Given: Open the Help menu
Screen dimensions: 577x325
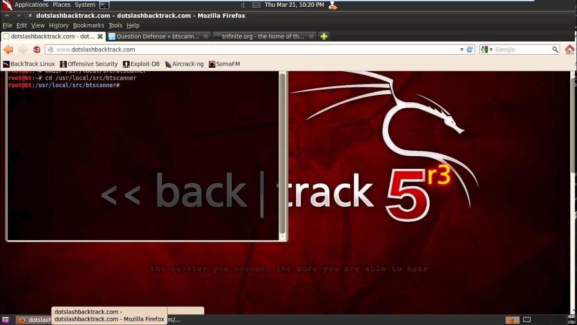Looking at the screenshot, I should (x=133, y=26).
